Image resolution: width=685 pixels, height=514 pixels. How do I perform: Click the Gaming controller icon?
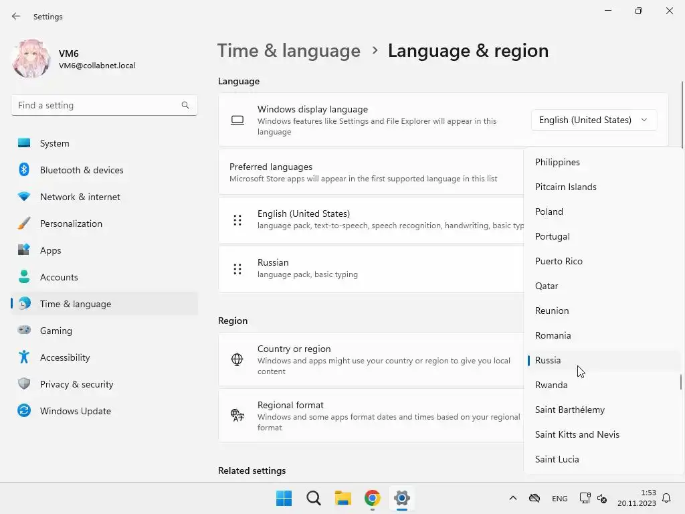pos(24,329)
